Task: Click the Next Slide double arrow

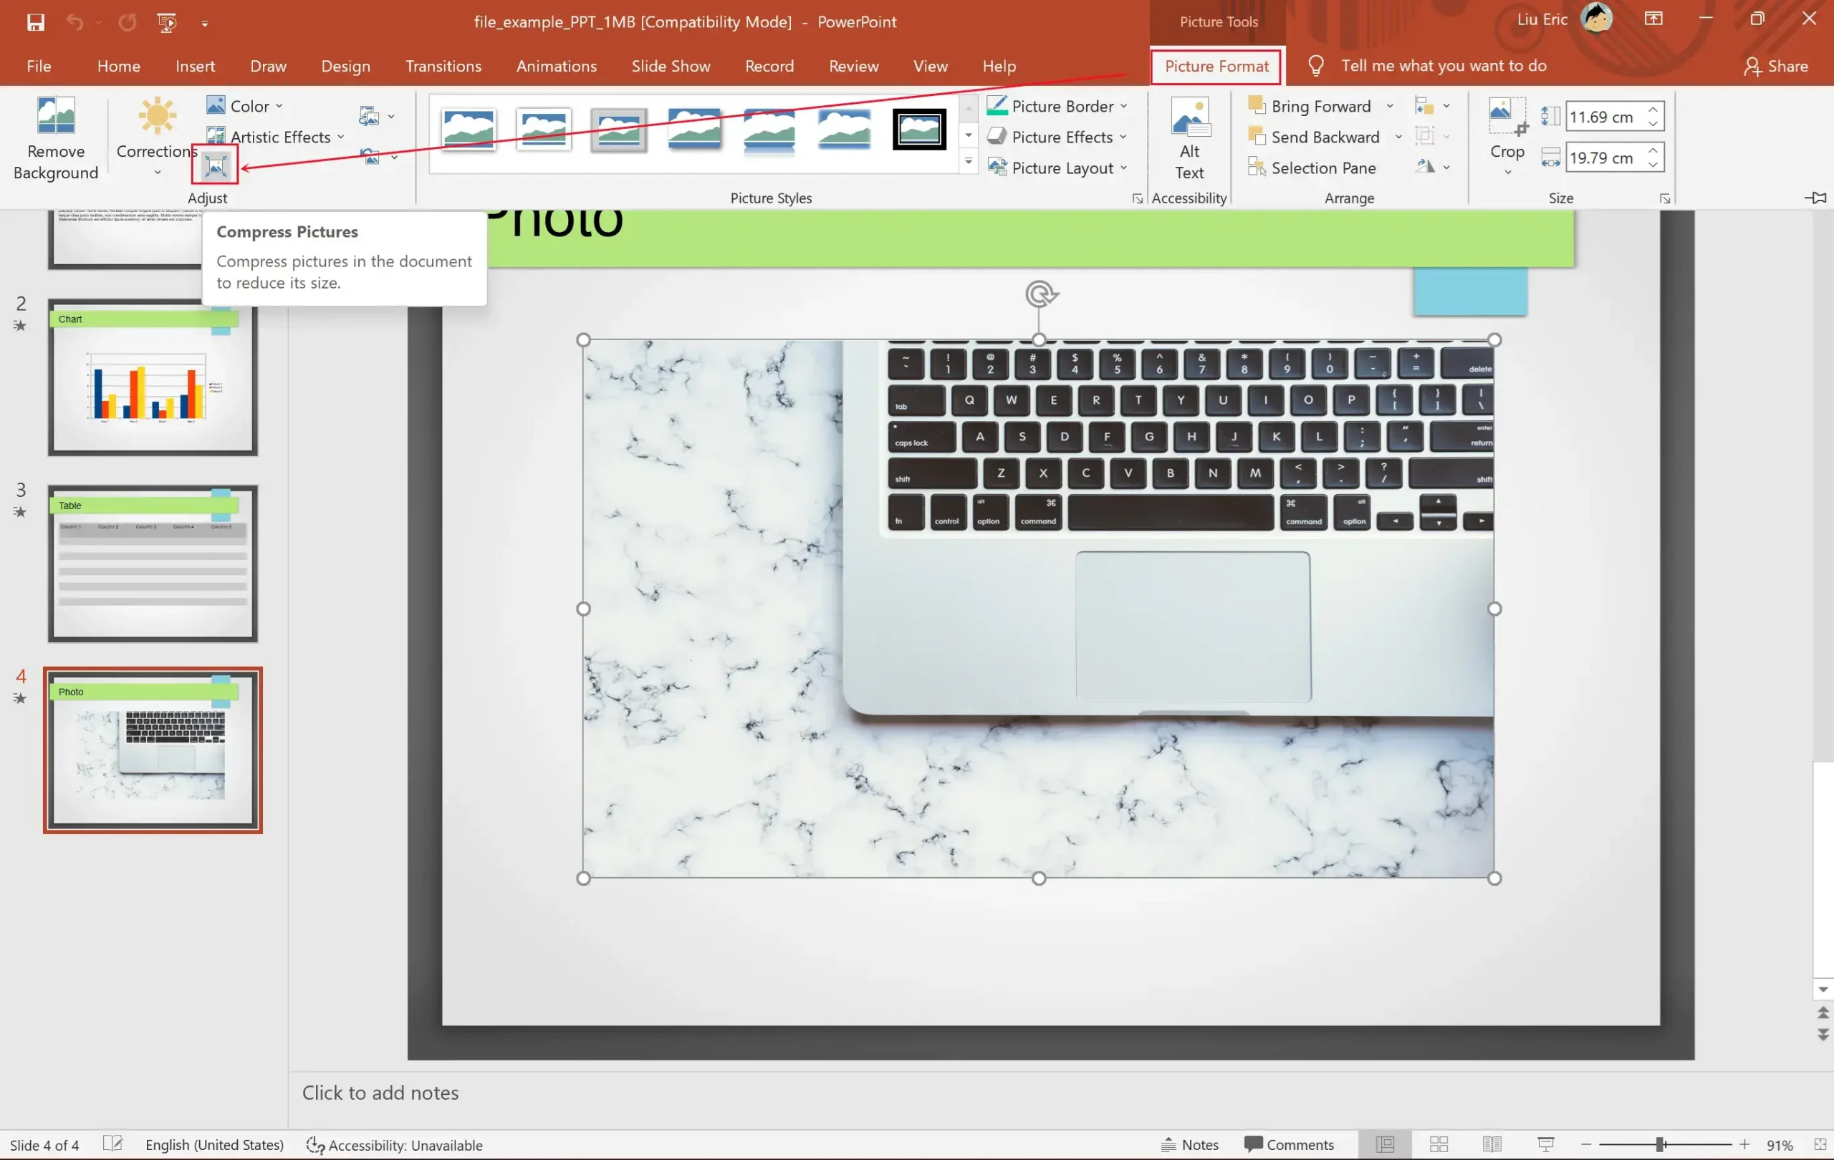Action: click(1823, 1035)
